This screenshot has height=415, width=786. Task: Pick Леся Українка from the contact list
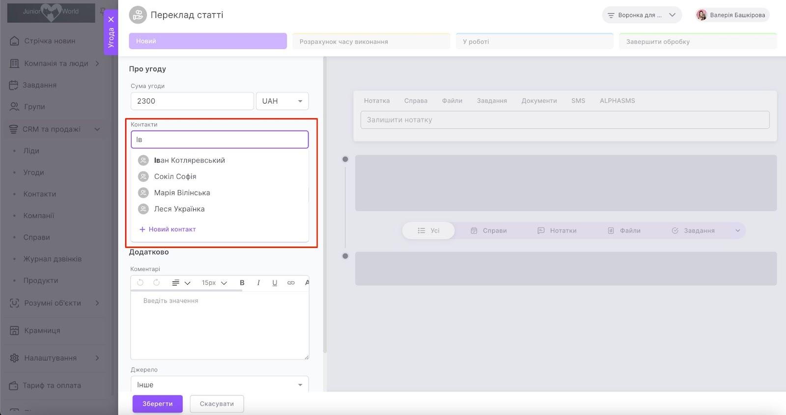[x=179, y=209]
